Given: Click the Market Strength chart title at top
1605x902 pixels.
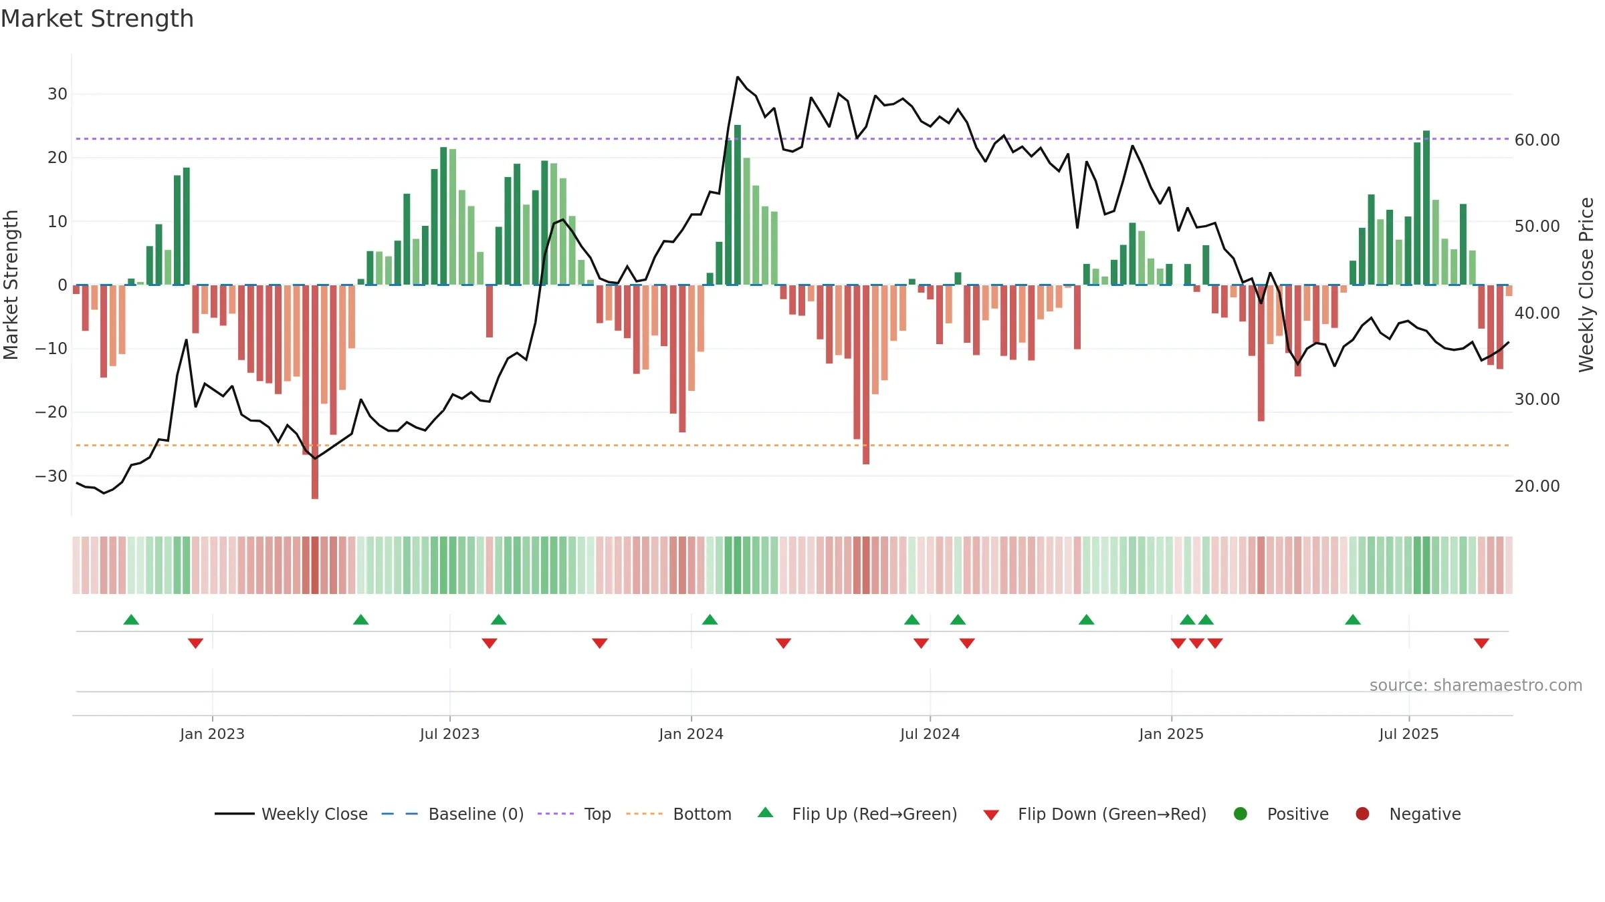Looking at the screenshot, I should 97,19.
